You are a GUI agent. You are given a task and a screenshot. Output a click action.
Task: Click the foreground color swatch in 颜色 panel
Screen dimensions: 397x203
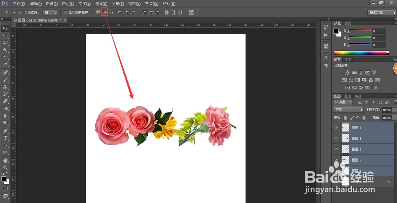coord(336,31)
